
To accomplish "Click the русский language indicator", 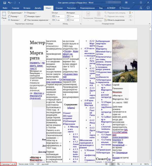I will pyautogui.click(x=45, y=164).
